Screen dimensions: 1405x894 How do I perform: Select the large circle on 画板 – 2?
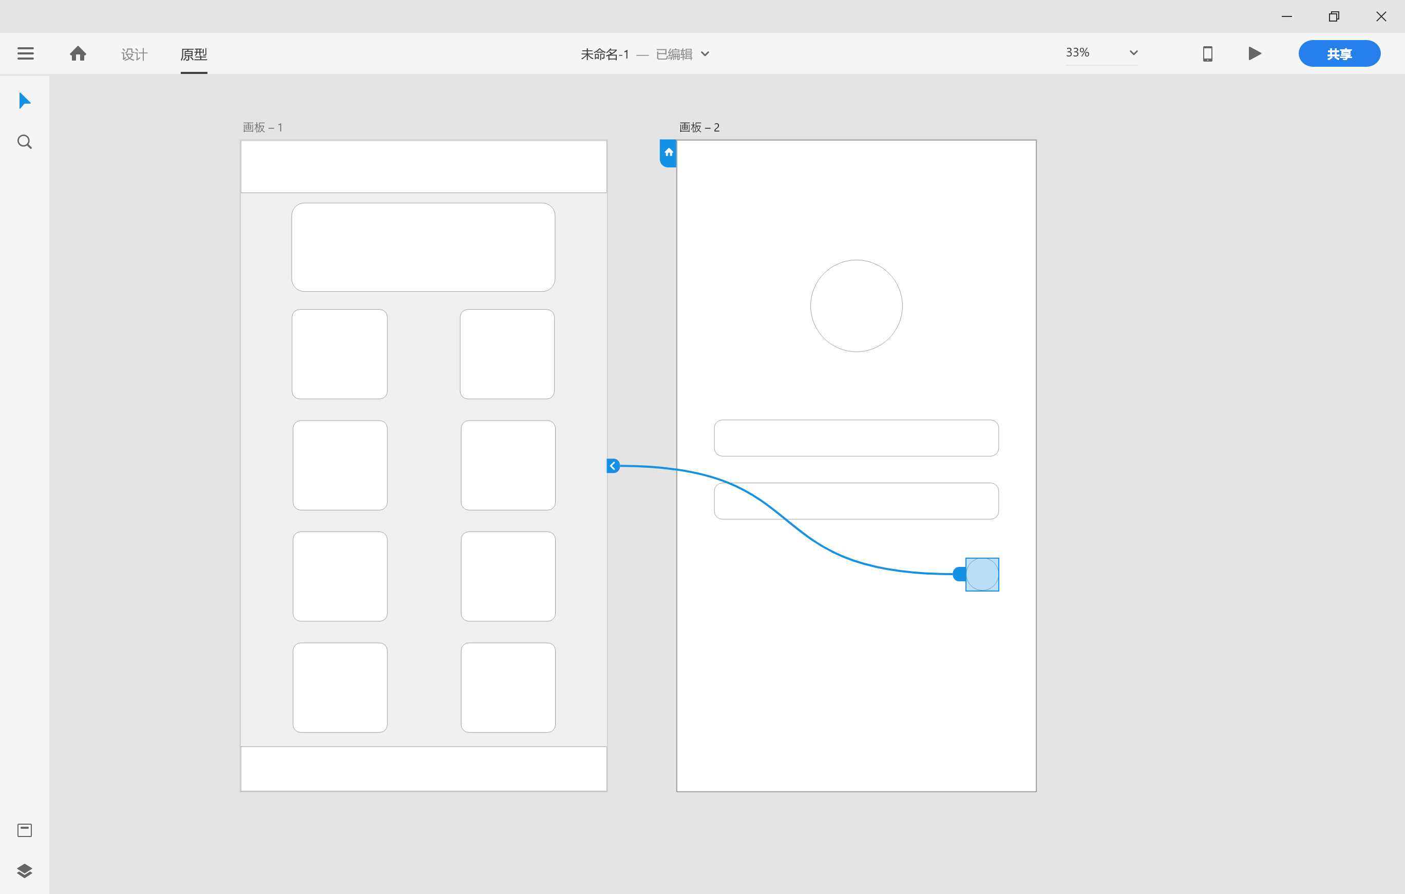(856, 306)
